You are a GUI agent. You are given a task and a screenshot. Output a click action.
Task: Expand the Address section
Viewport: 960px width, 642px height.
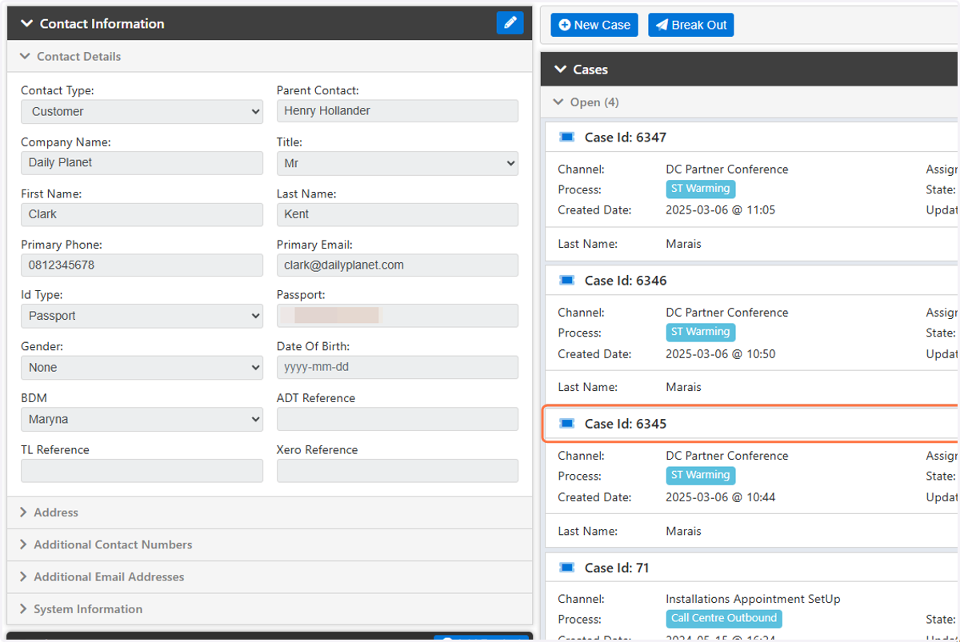coord(270,512)
